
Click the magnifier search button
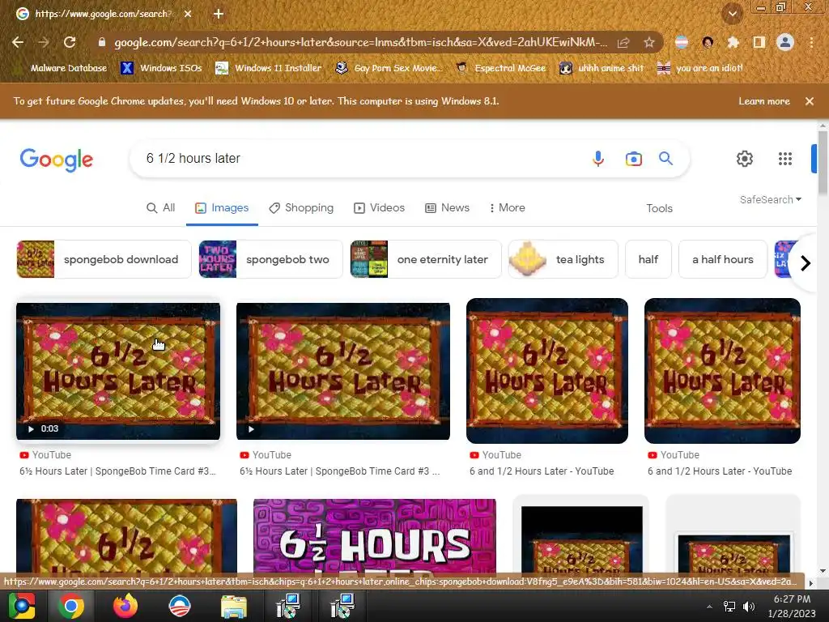pos(665,158)
